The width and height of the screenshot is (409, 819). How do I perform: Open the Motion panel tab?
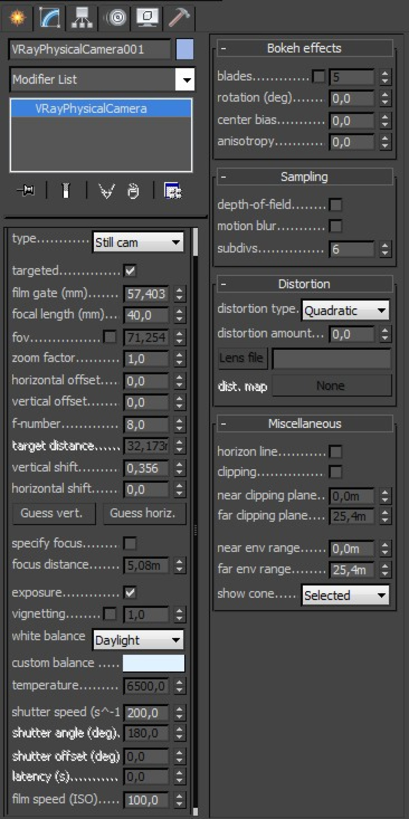(115, 17)
